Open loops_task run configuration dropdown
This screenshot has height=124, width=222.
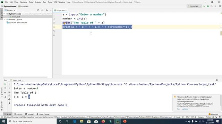194,6
